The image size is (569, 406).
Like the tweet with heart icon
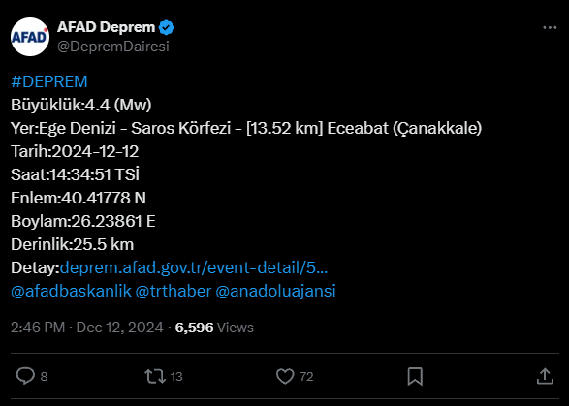point(285,376)
